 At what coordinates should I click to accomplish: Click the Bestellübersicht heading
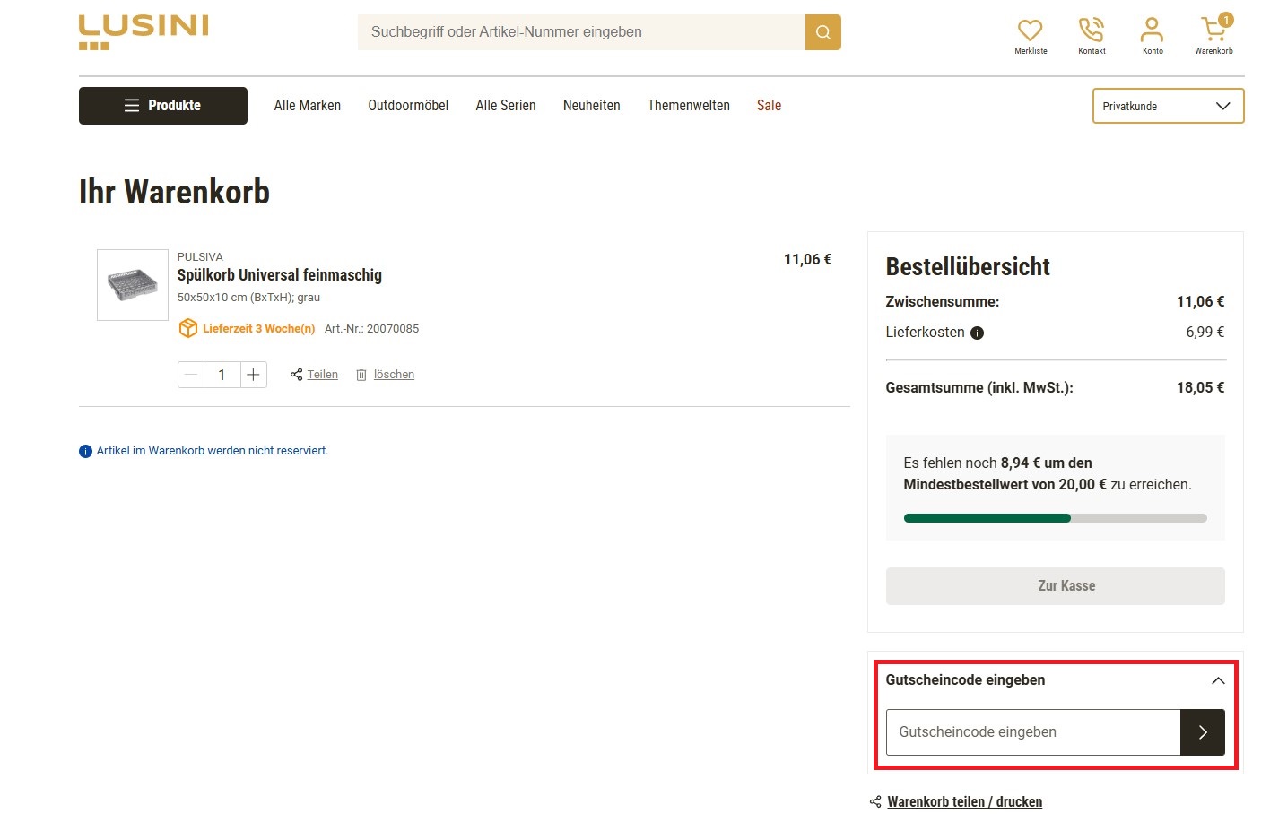pyautogui.click(x=968, y=267)
